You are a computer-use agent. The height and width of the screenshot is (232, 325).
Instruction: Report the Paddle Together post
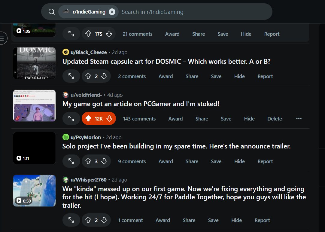[262, 220]
